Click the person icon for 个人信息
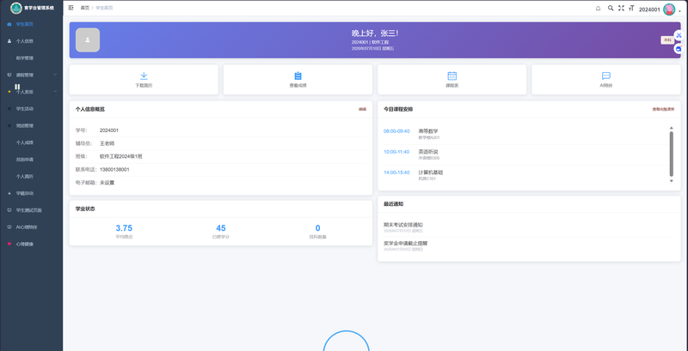Viewport: 688px width, 351px height. [x=9, y=41]
